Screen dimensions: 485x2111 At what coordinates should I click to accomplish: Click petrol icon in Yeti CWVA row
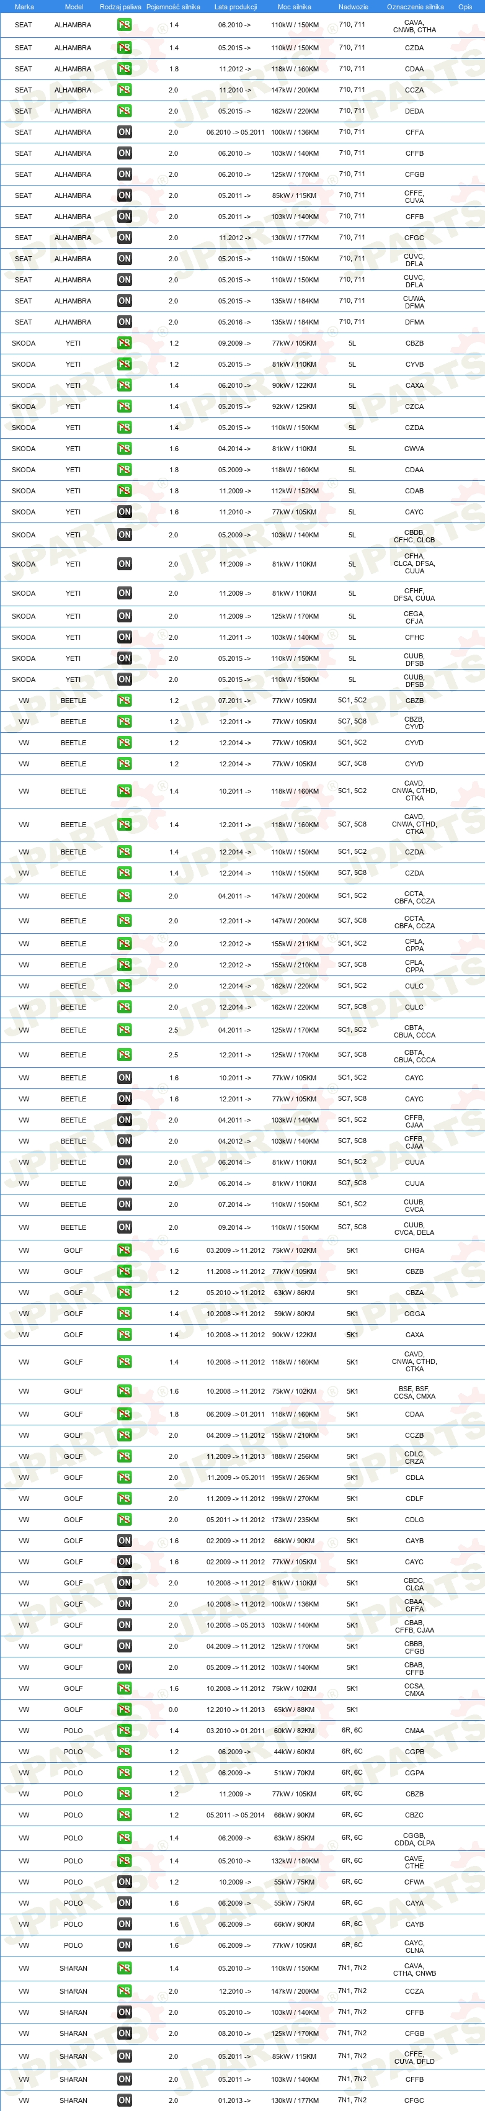pos(123,449)
